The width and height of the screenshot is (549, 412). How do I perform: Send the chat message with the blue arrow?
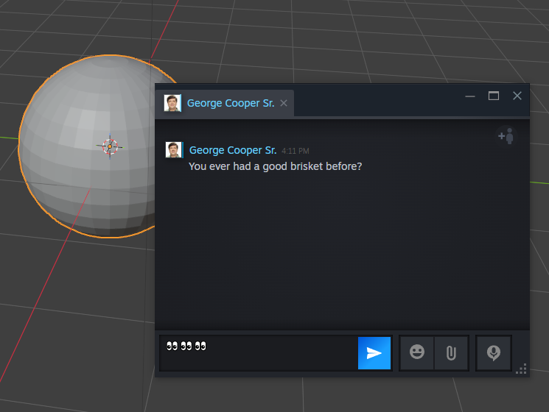click(x=374, y=353)
